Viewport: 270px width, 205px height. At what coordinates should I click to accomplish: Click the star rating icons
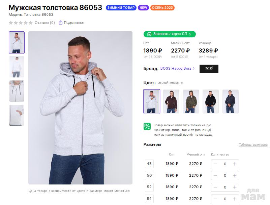(21, 23)
